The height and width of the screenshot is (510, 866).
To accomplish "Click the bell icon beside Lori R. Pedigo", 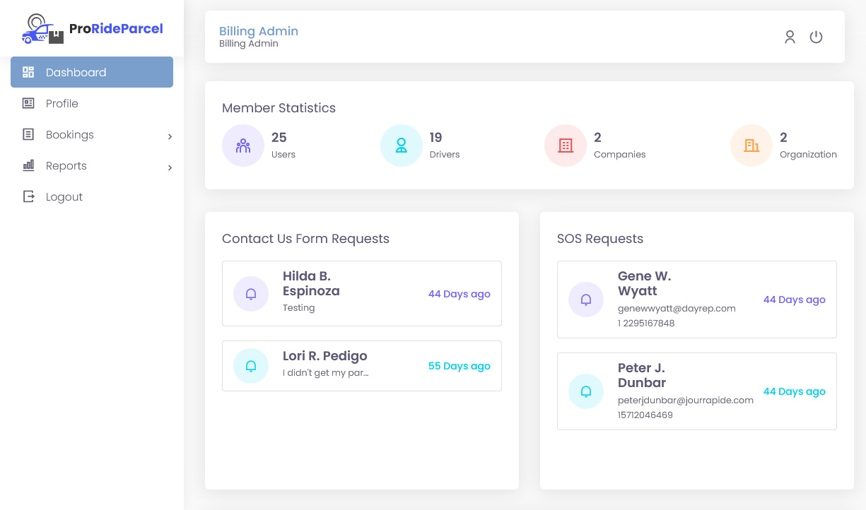I will click(x=251, y=366).
